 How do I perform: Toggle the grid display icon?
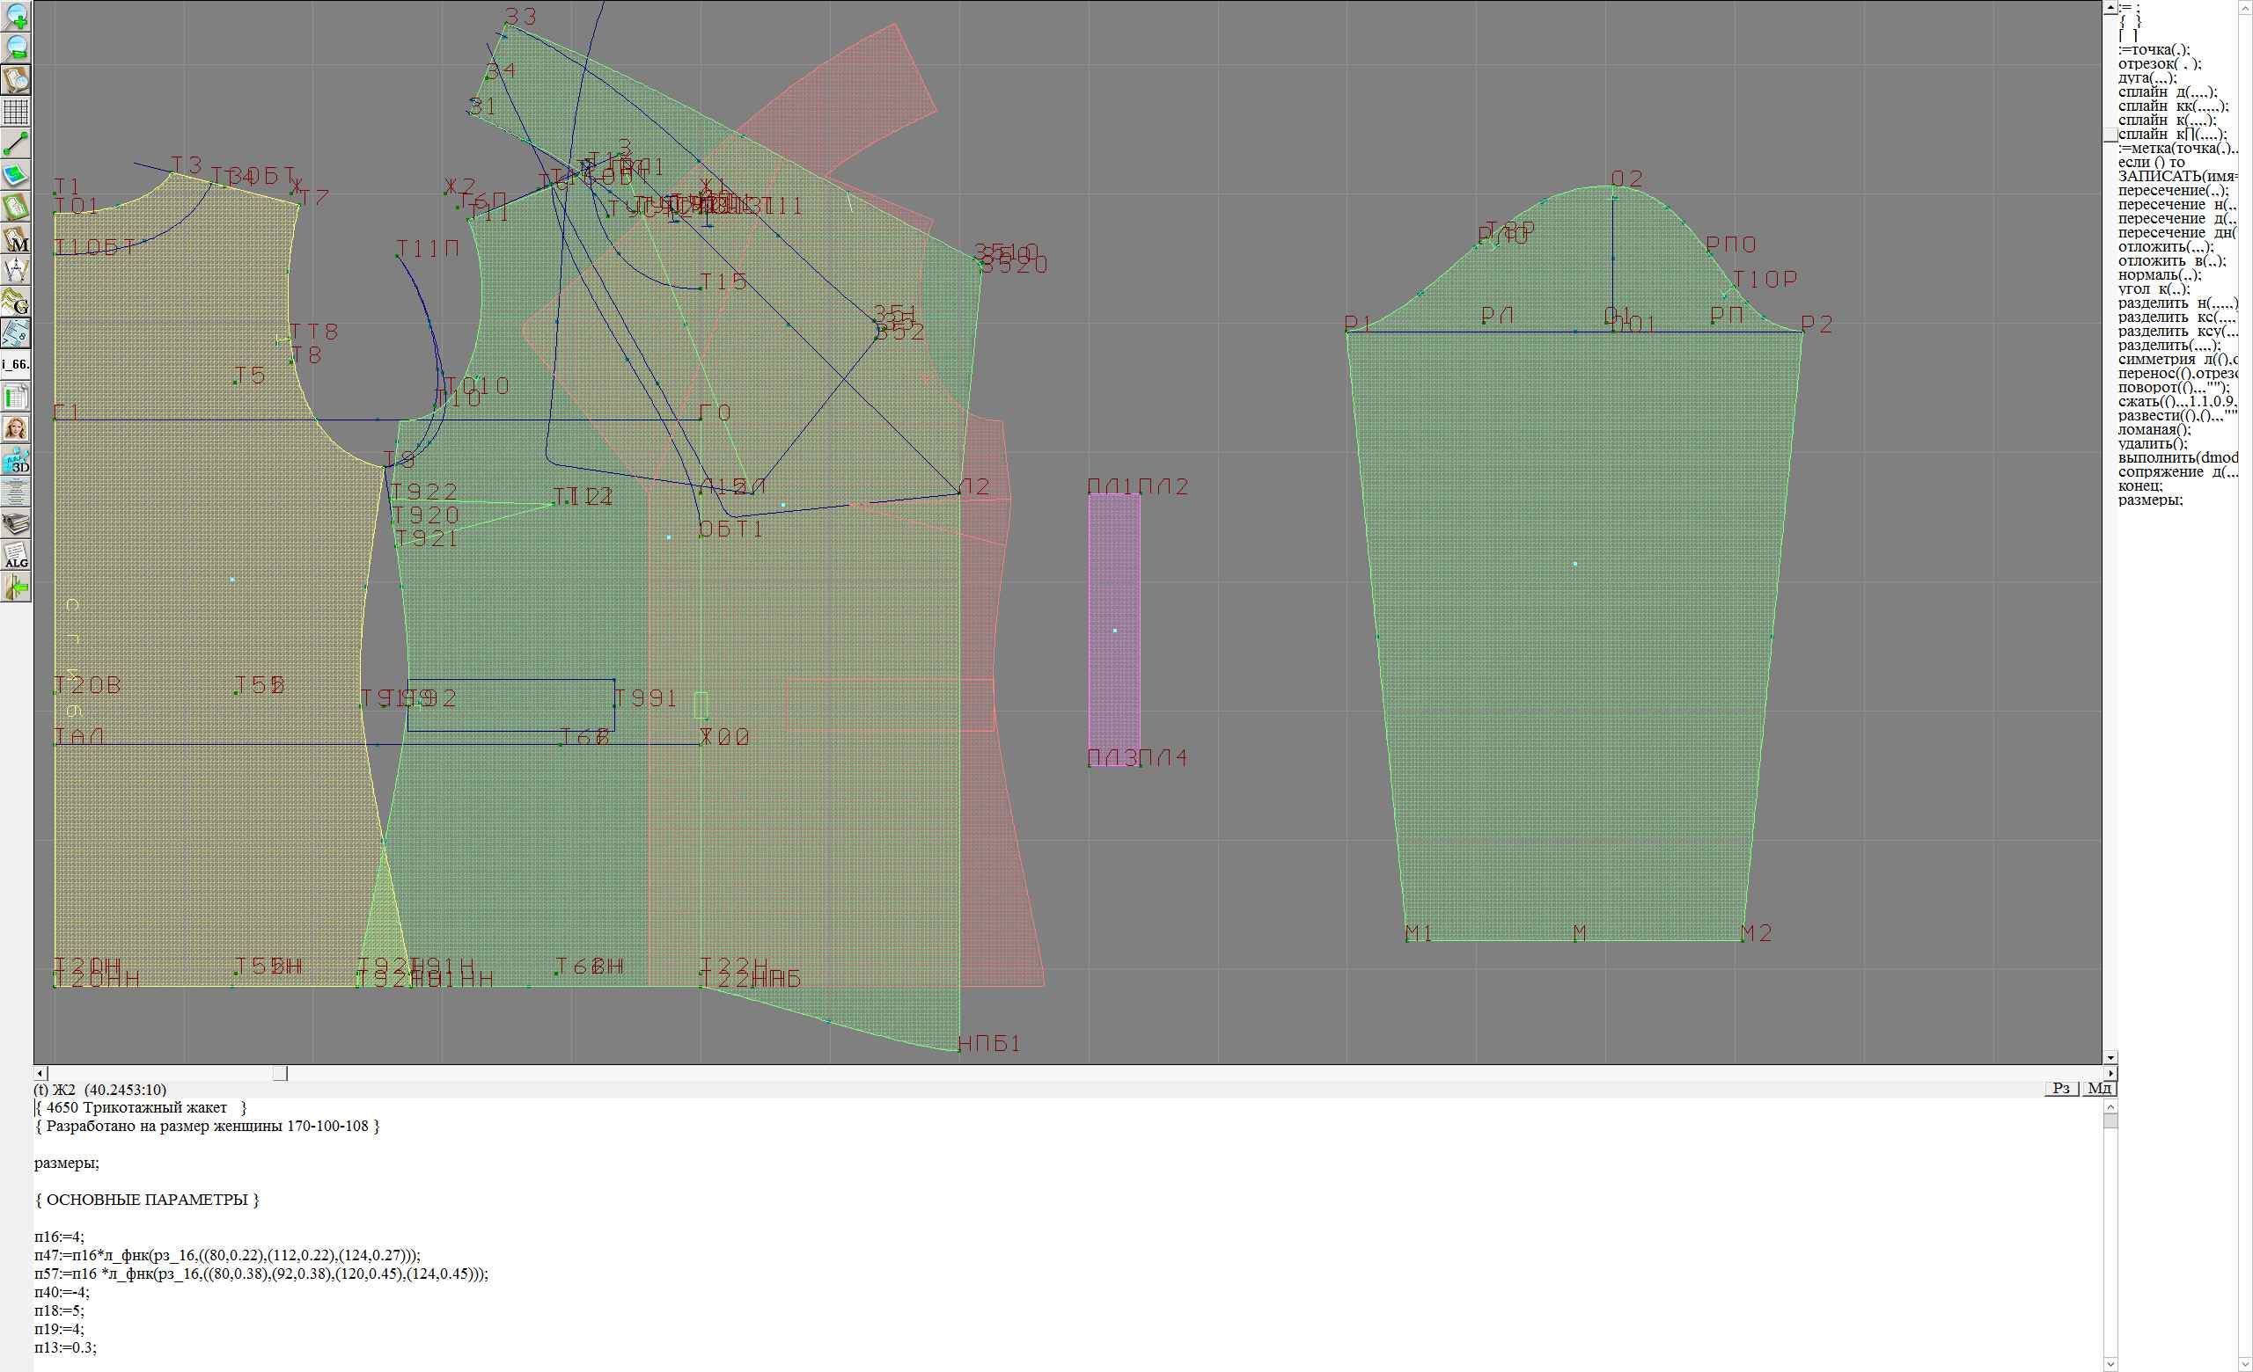point(16,112)
